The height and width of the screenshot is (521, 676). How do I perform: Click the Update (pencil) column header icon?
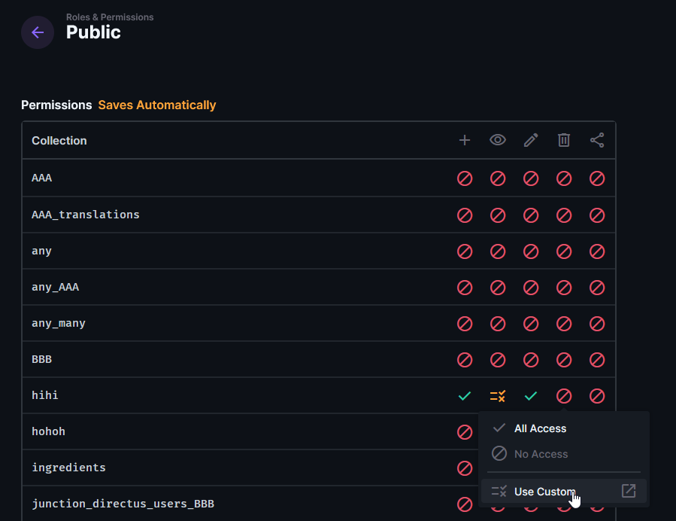click(531, 140)
